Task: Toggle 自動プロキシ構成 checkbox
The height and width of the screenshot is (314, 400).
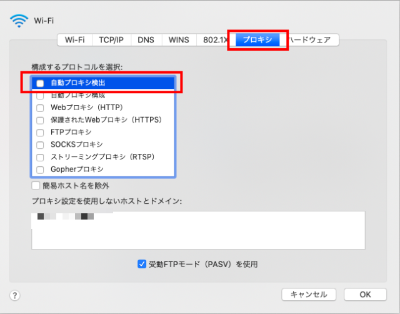Action: (x=40, y=96)
